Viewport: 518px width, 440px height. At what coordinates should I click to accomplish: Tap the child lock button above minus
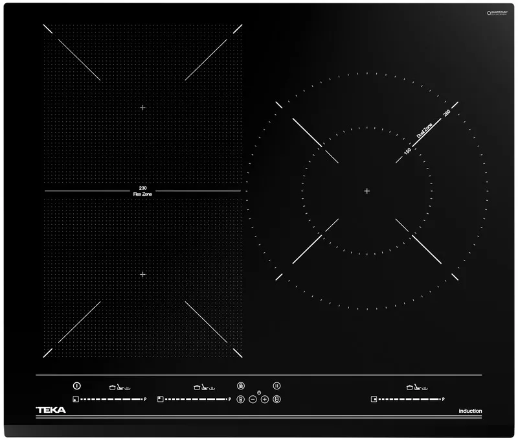[241, 386]
